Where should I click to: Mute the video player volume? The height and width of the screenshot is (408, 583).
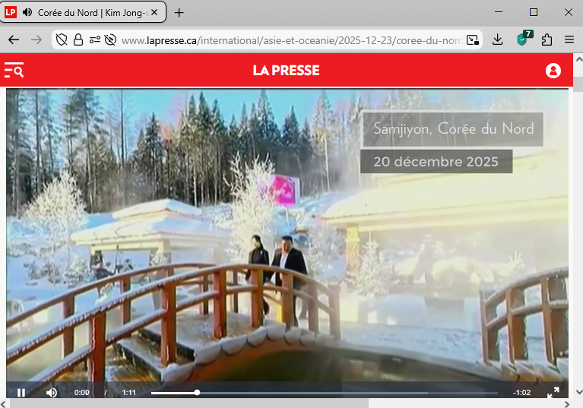(52, 392)
